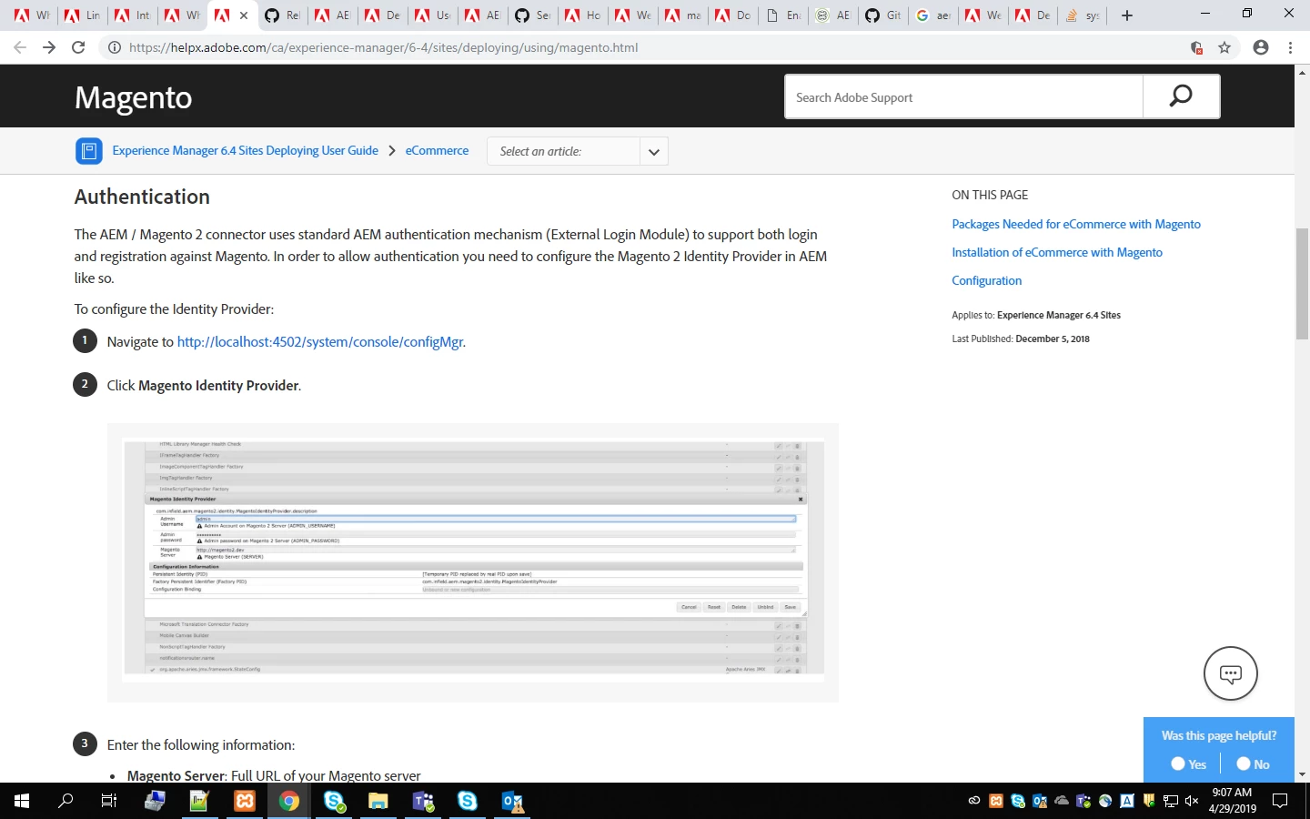This screenshot has width=1310, height=819.
Task: Open Experience Manager 6.4 Sites Deploying User Guide
Action: (x=245, y=151)
